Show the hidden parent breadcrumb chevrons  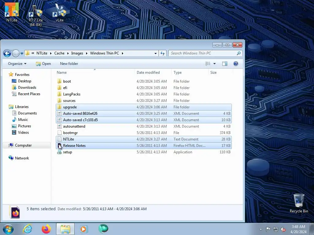[x=33, y=53]
